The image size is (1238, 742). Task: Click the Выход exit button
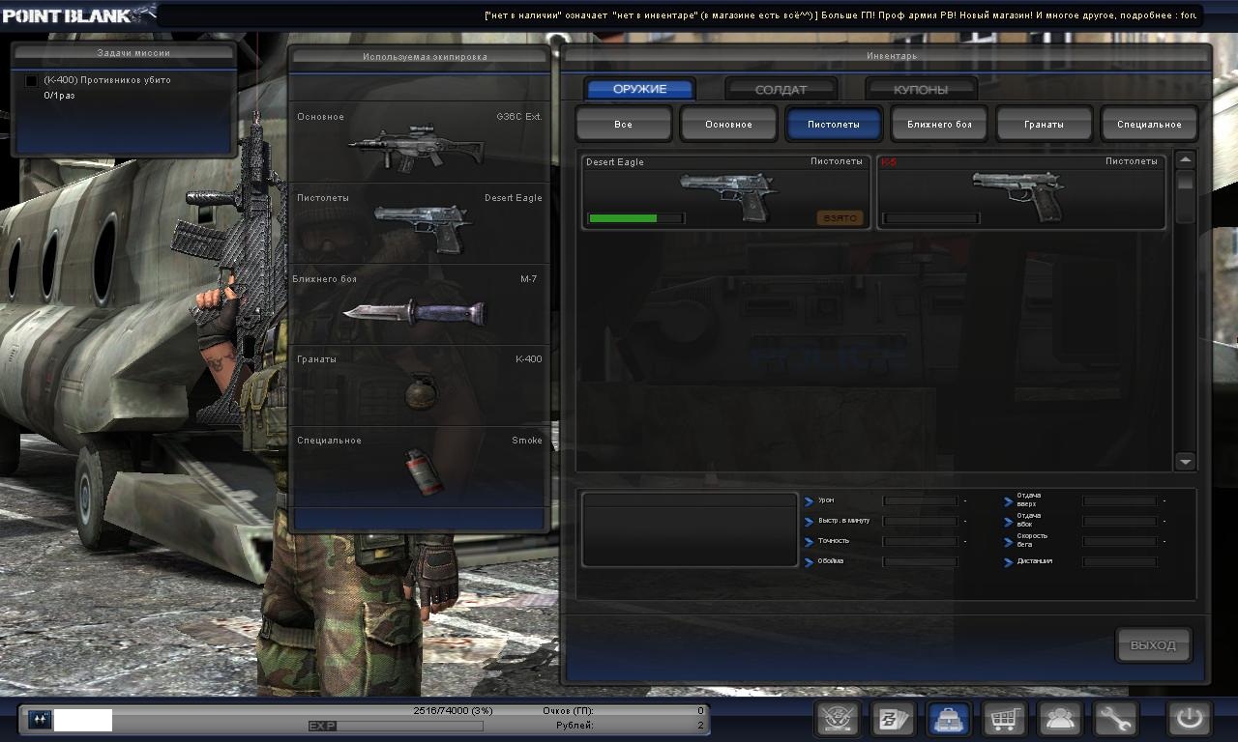click(1152, 645)
